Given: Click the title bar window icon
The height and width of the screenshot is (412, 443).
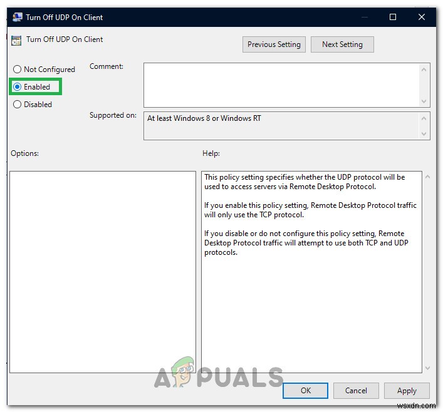Looking at the screenshot, I should [18, 18].
